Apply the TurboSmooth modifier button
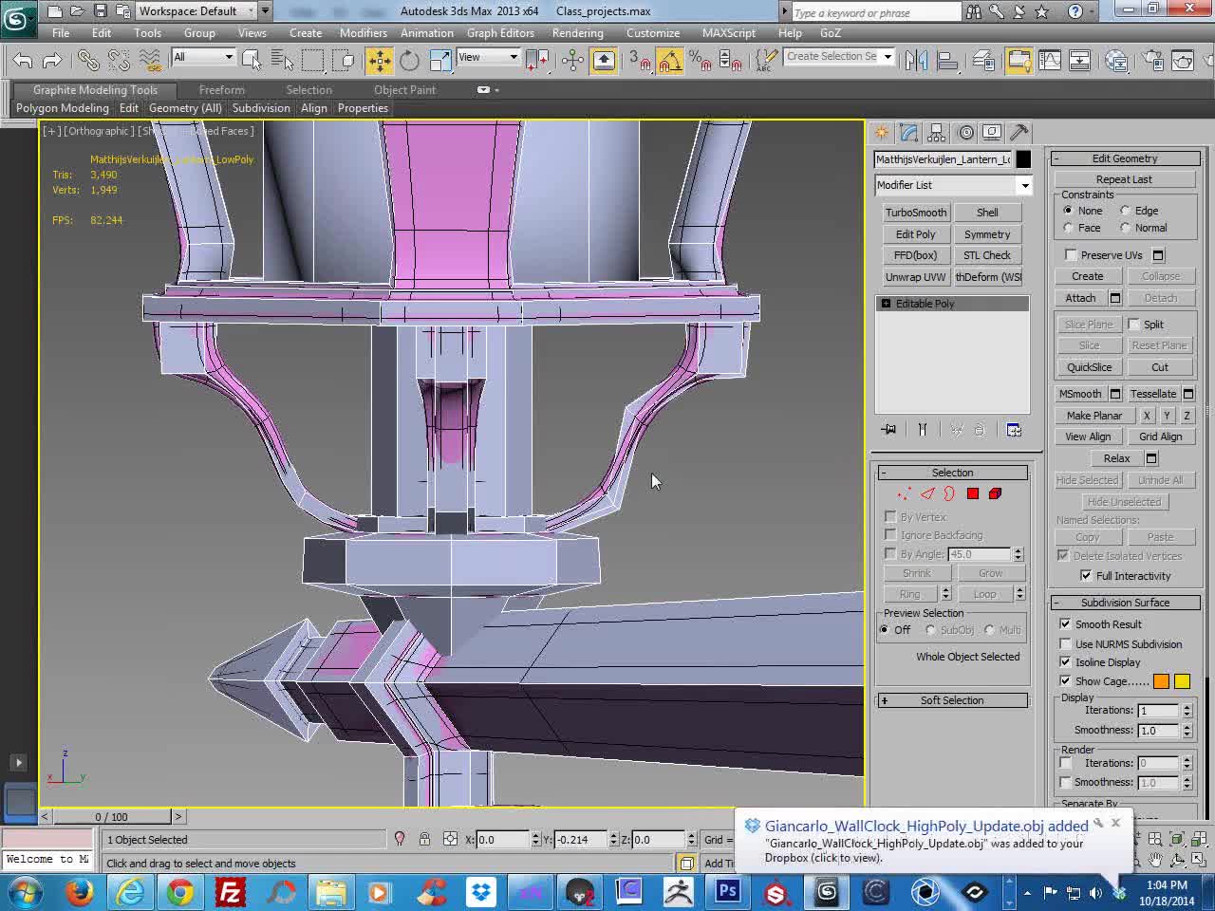 point(916,213)
